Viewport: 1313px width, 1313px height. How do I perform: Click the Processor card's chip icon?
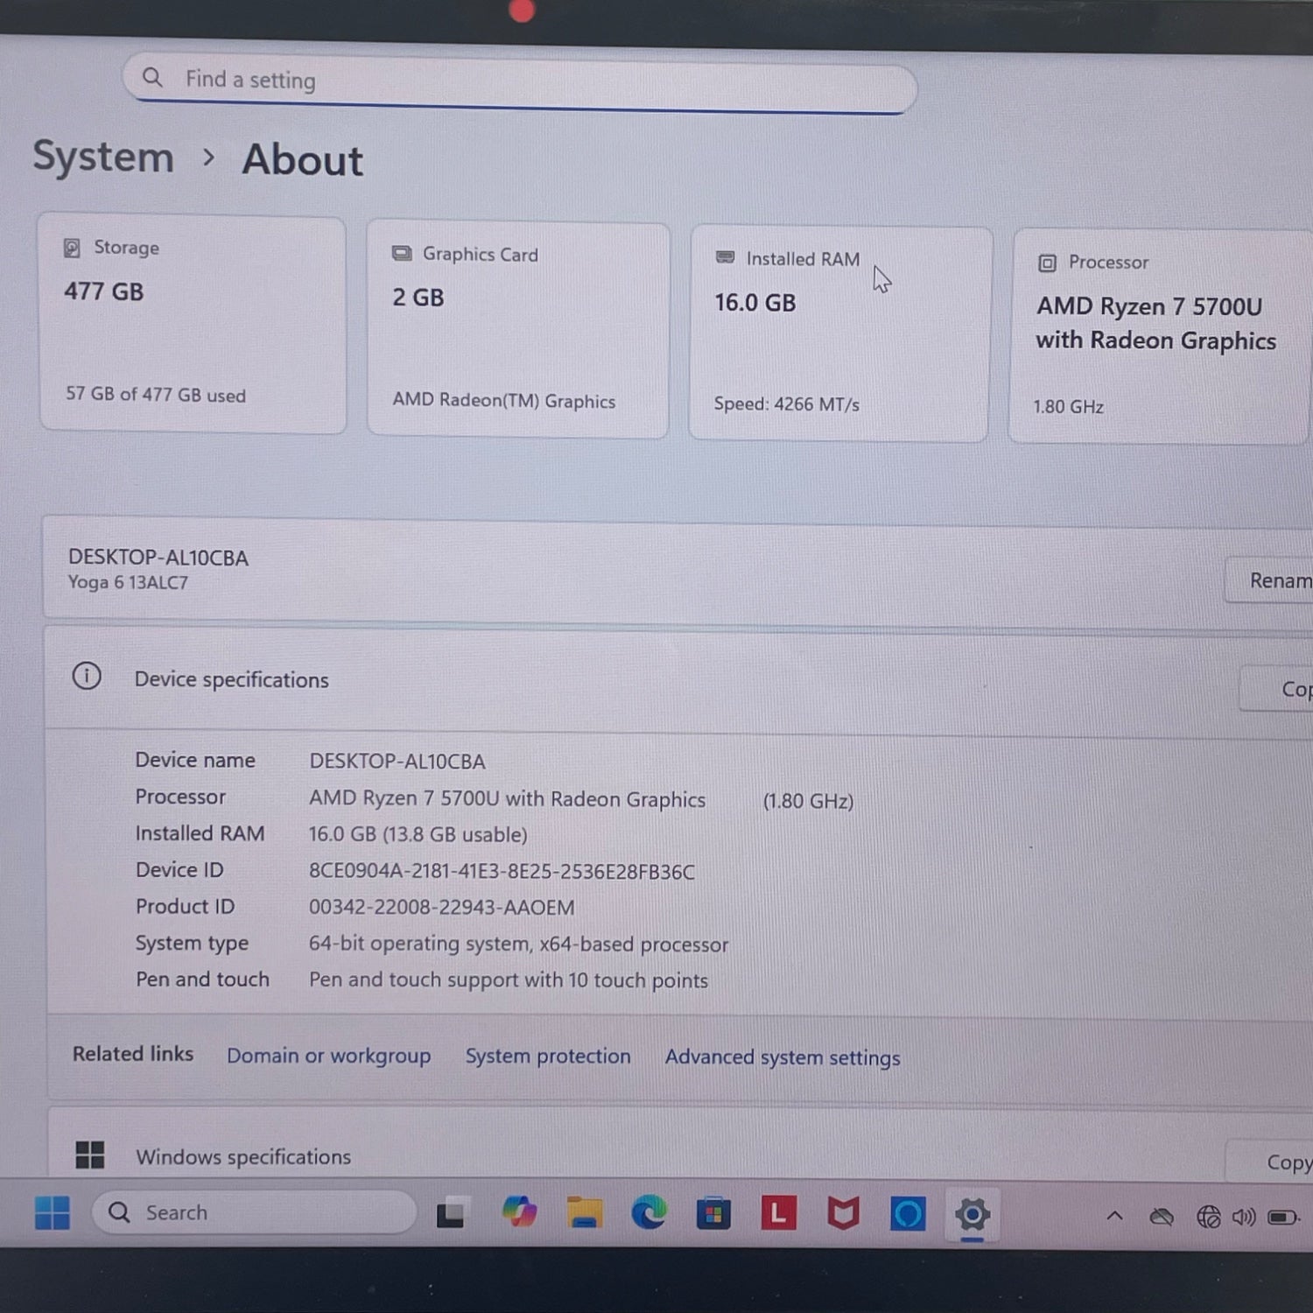[x=1047, y=263]
